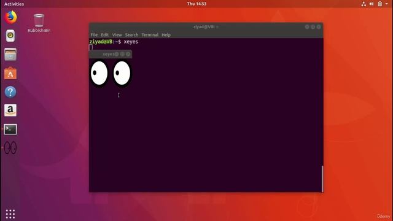Image resolution: width=393 pixels, height=221 pixels.
Task: Click the left eye in xeyes
Action: (99, 73)
